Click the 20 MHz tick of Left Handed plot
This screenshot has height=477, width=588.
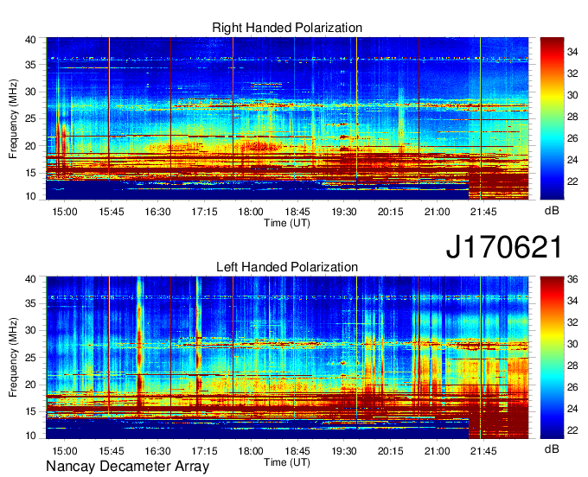point(31,385)
